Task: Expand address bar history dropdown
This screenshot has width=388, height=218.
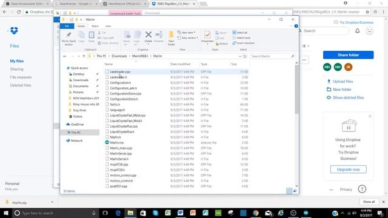Action: (240, 56)
